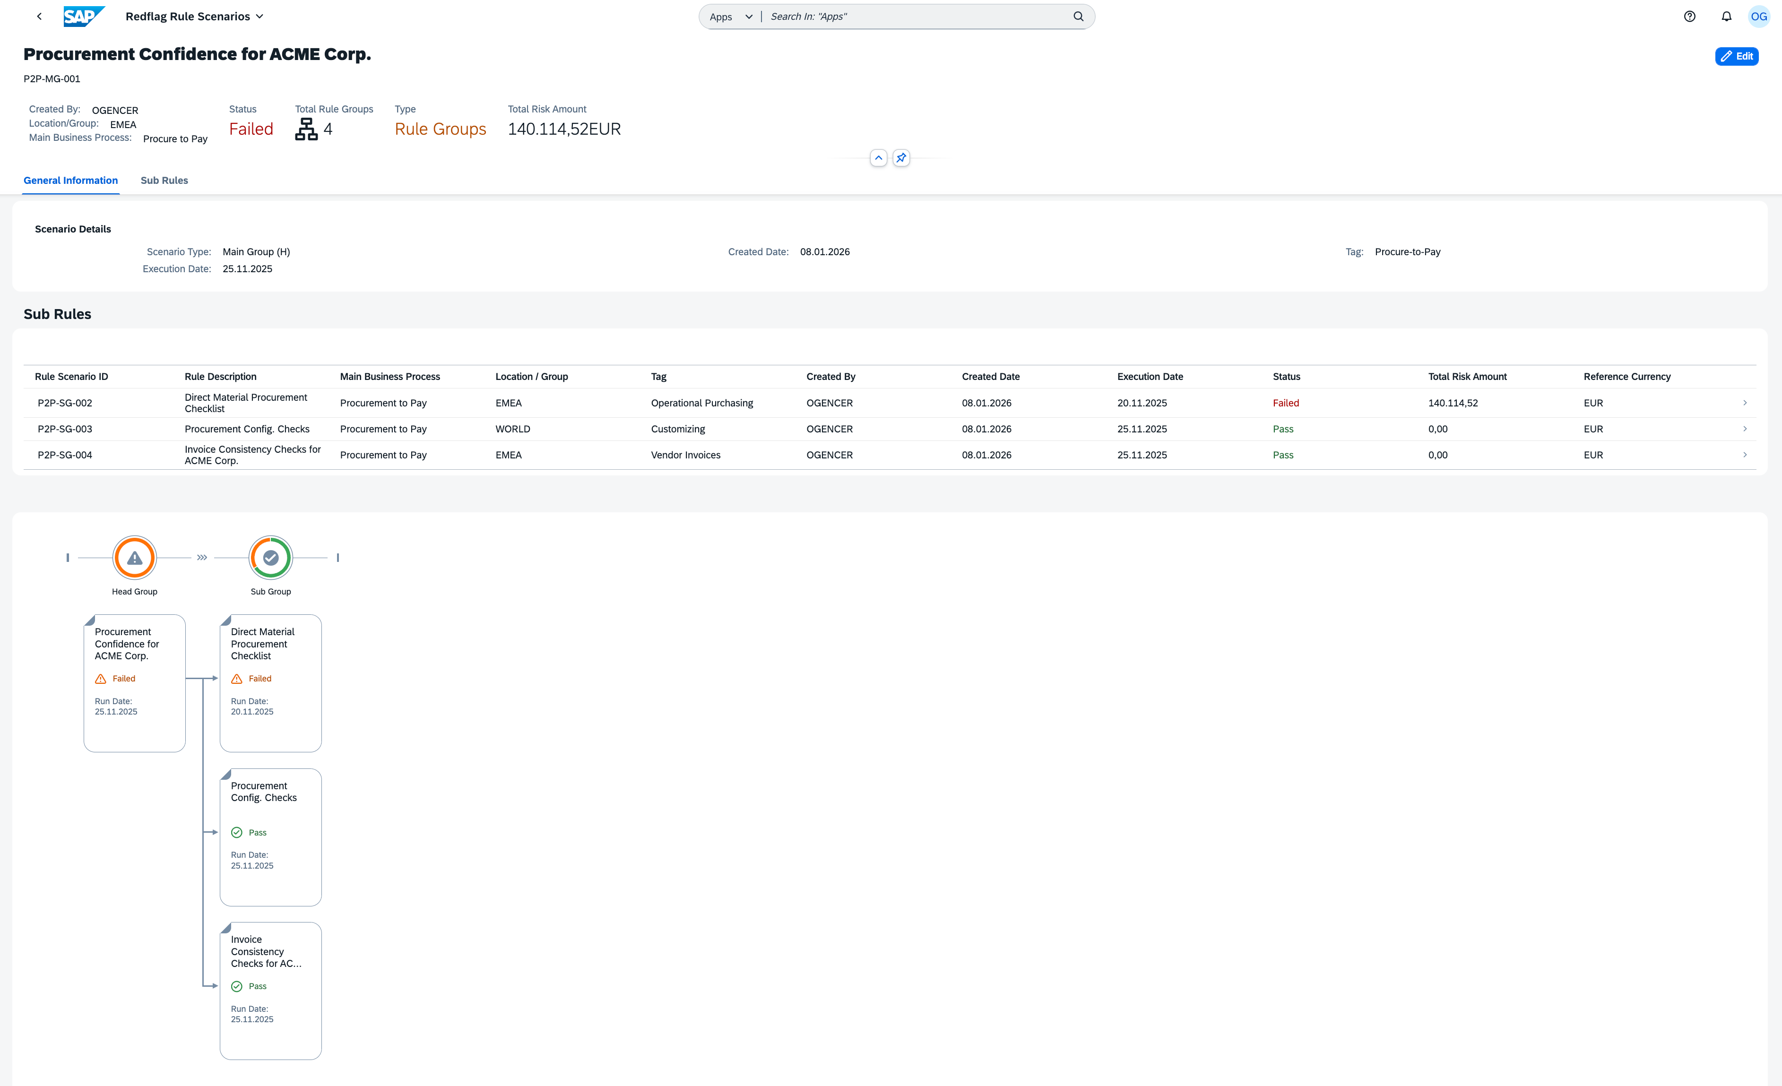Open the Procurement Config. Checks card
The image size is (1782, 1086).
coord(270,837)
